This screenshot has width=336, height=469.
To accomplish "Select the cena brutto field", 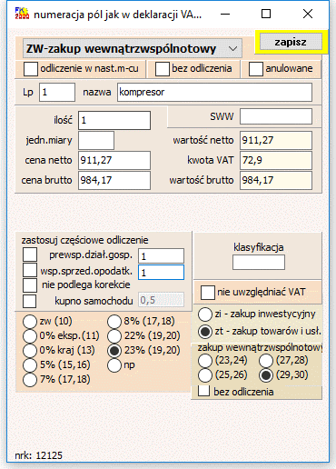I will 114,181.
